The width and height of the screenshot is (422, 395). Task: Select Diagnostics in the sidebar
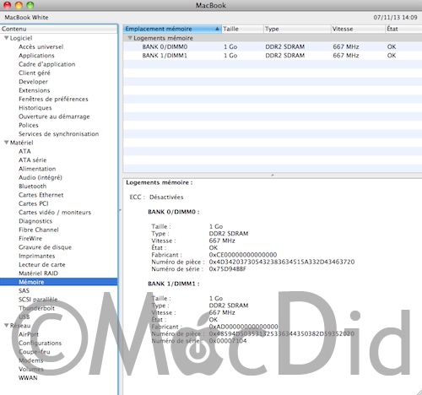(35, 221)
